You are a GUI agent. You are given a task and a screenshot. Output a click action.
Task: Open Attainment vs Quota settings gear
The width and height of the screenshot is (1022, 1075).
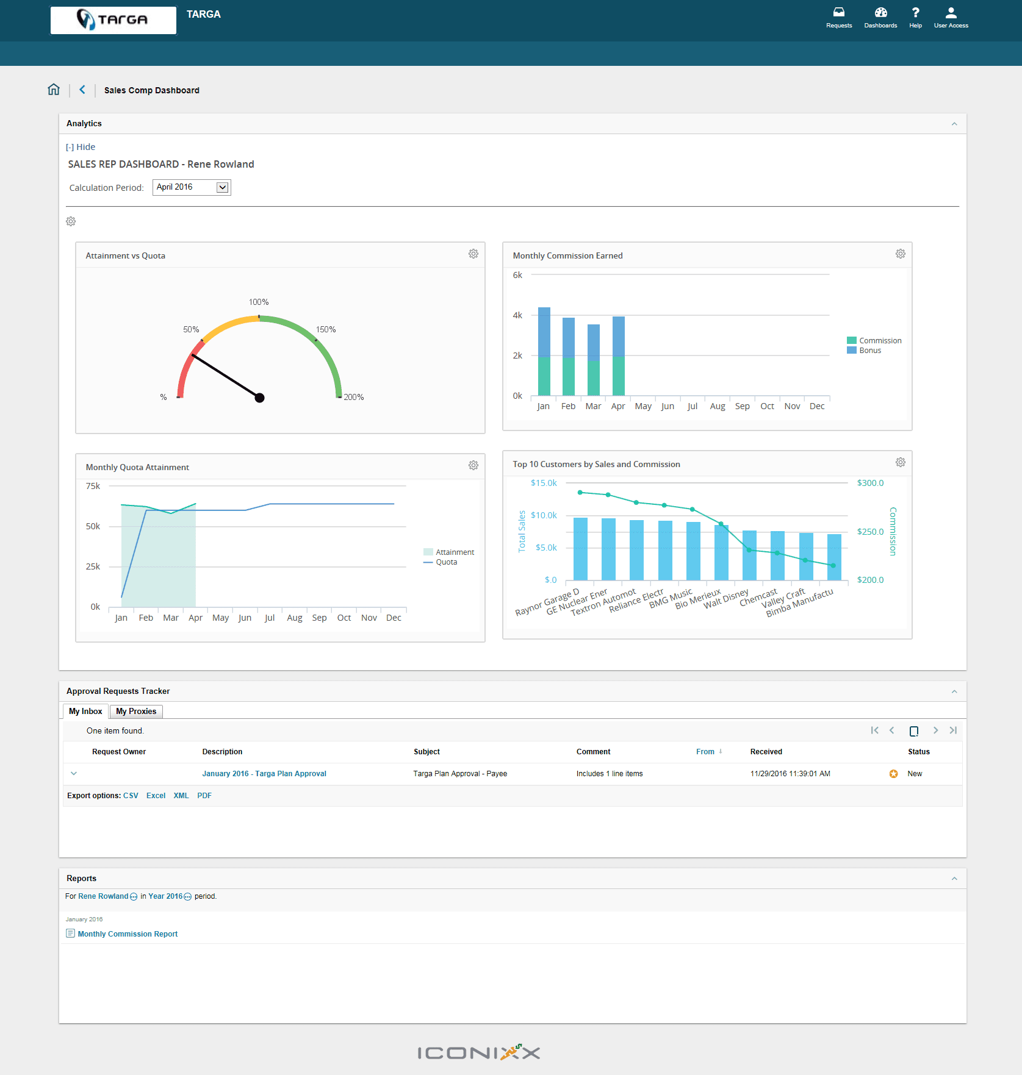pyautogui.click(x=473, y=254)
